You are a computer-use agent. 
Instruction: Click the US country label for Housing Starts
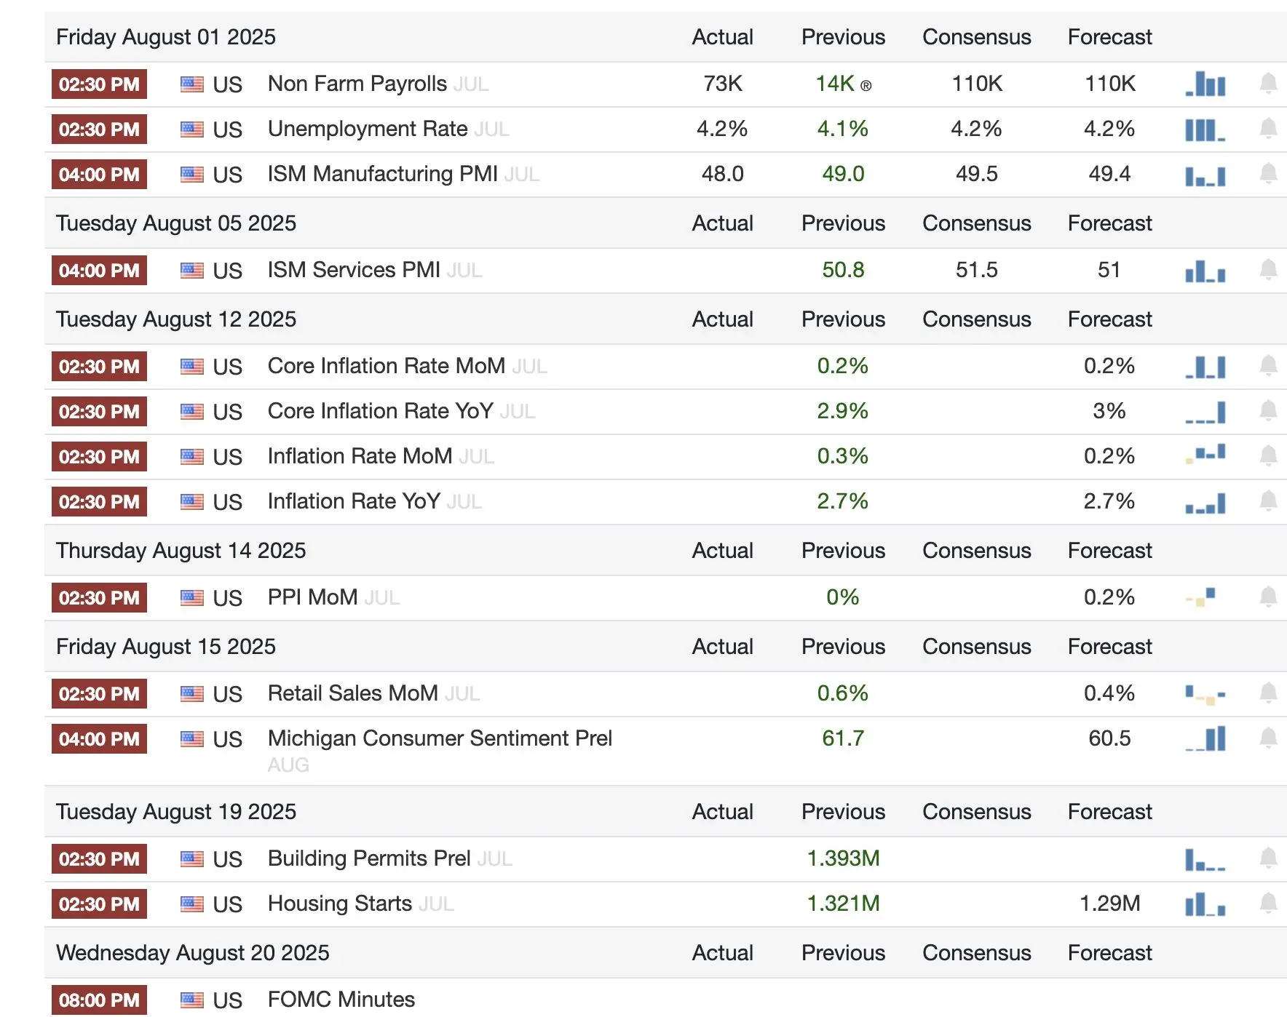[x=227, y=904]
